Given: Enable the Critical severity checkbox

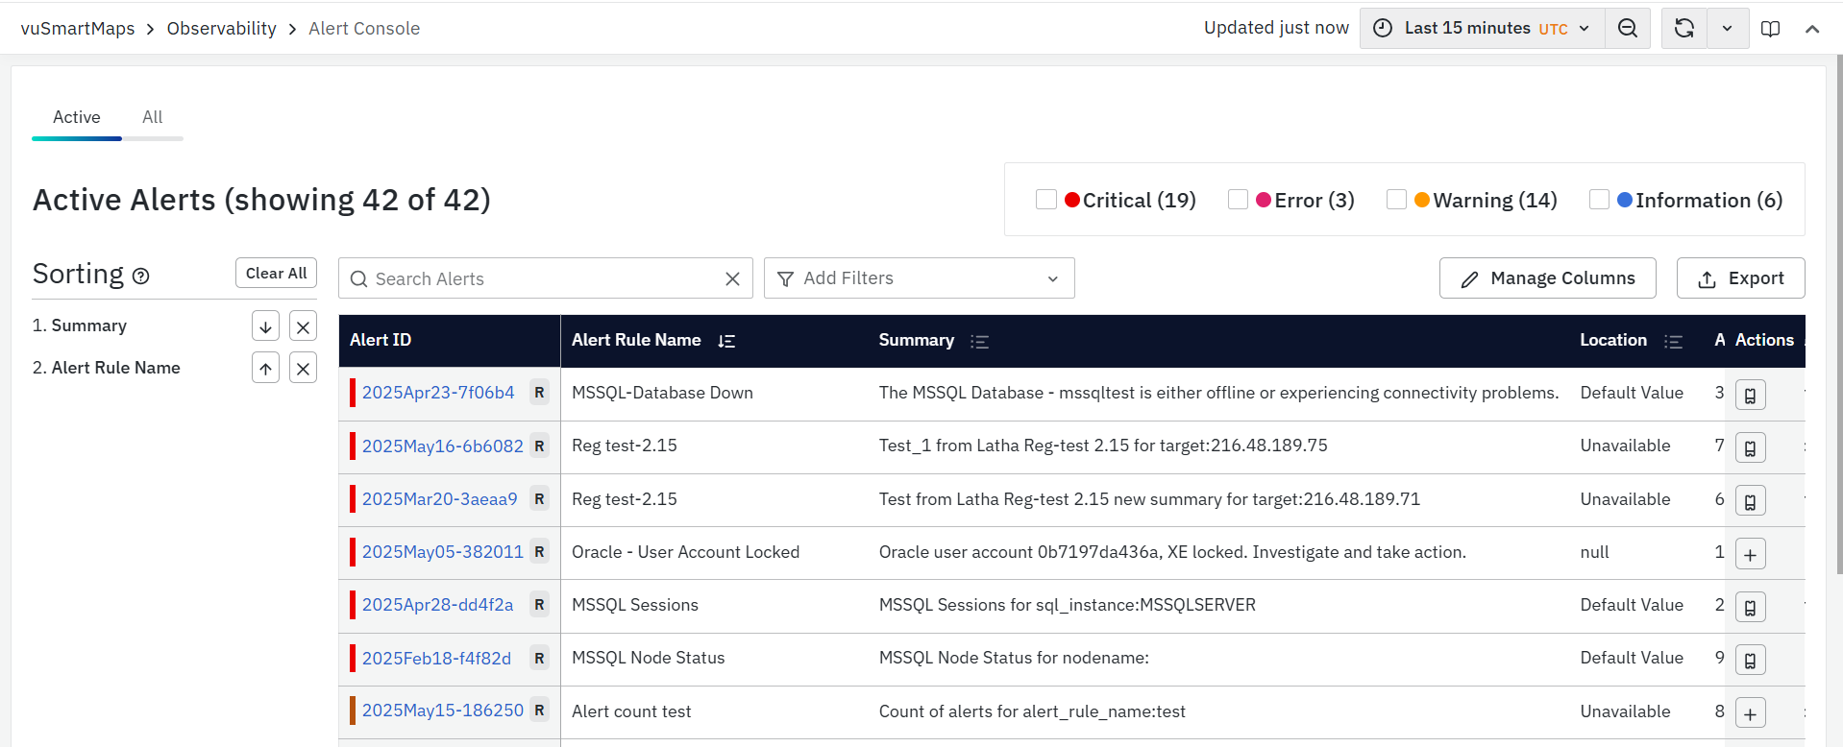Looking at the screenshot, I should (1046, 200).
